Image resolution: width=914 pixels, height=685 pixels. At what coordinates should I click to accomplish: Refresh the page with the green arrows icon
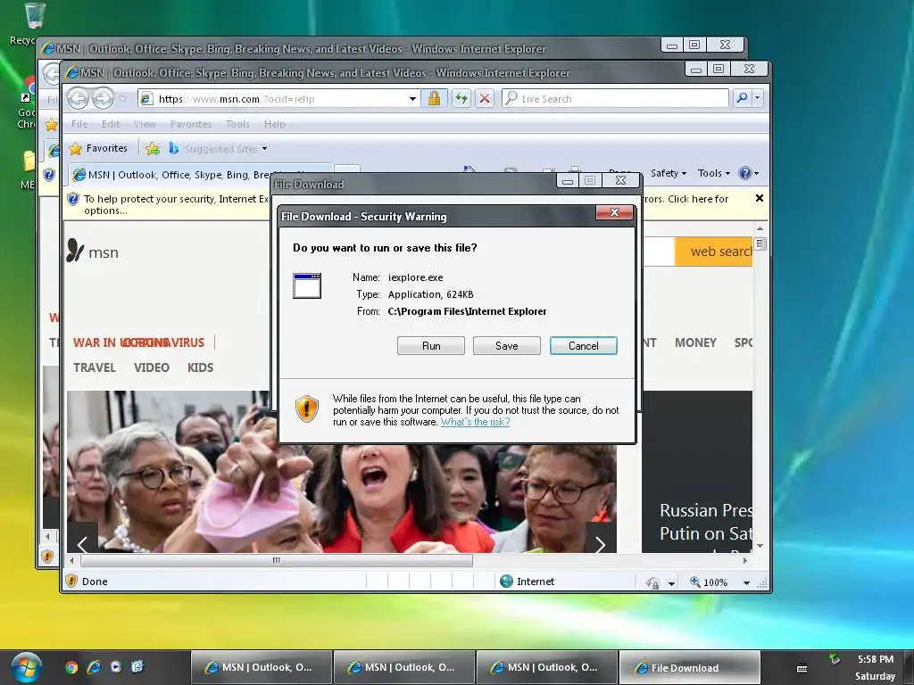click(x=461, y=98)
